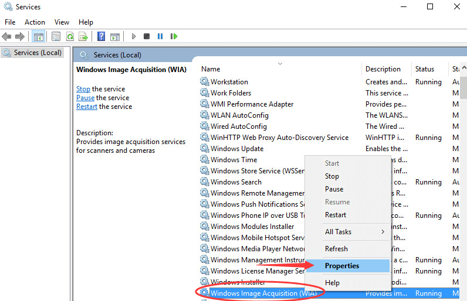Toggle the Show/Hide Console Tree icon

point(39,36)
